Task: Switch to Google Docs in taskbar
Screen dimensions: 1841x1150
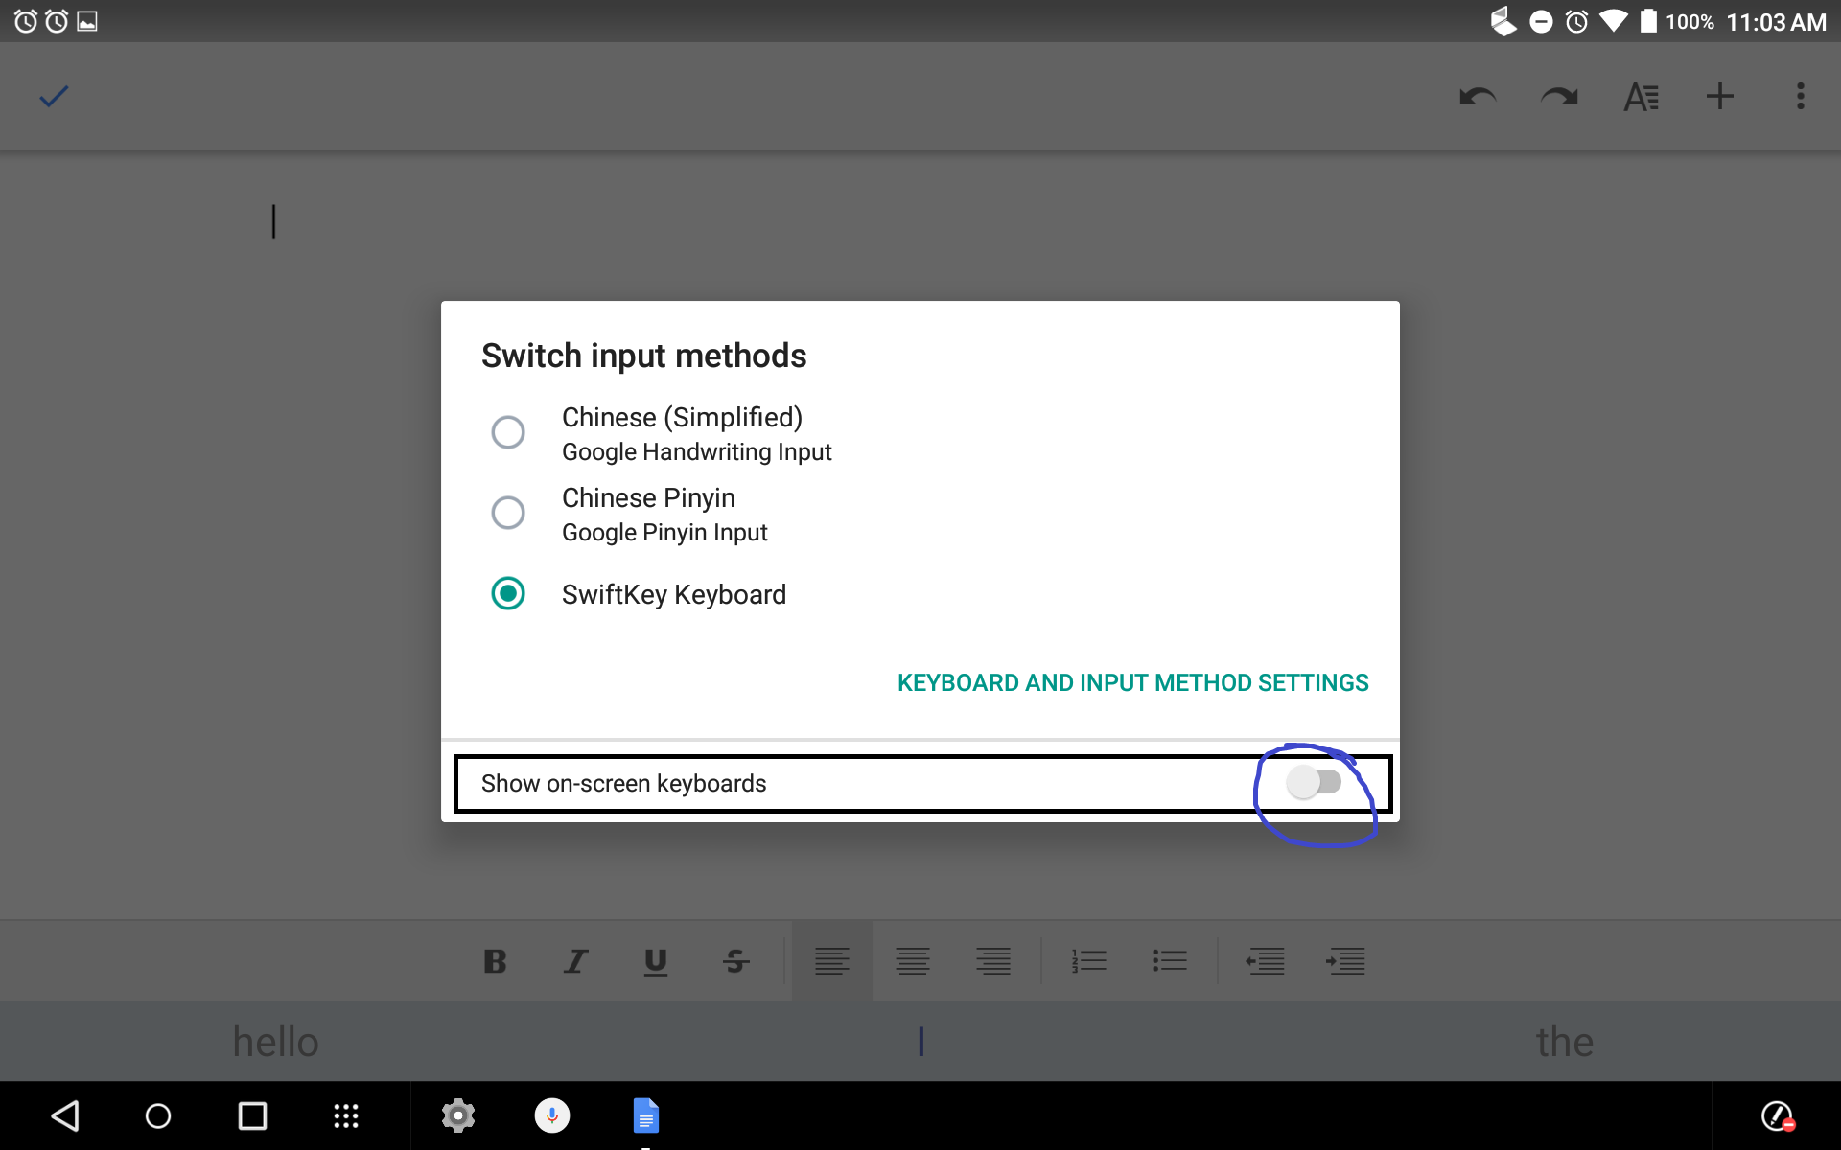Action: [646, 1115]
